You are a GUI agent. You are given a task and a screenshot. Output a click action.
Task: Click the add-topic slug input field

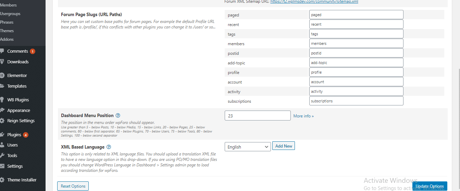356,63
